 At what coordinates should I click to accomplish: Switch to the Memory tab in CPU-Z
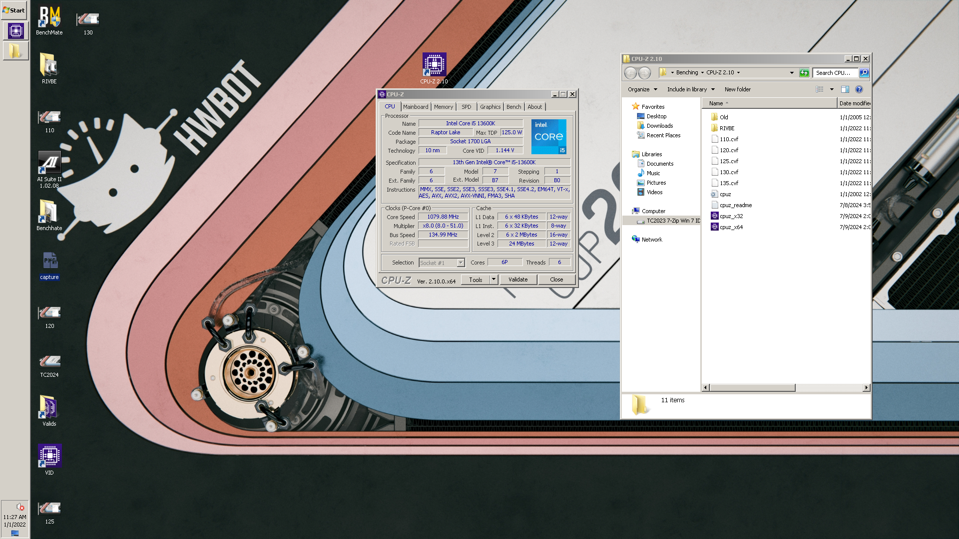444,107
